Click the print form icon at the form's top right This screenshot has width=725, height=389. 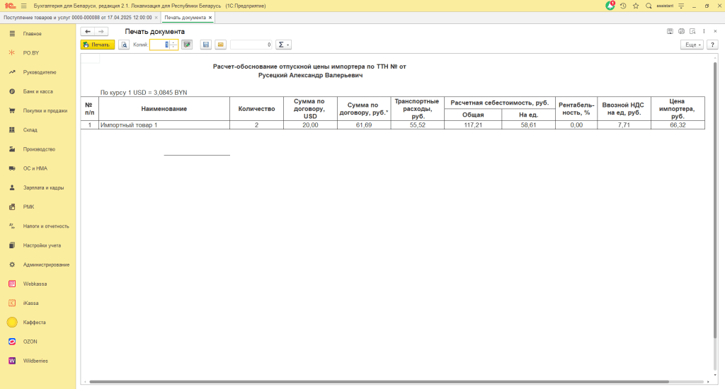682,31
